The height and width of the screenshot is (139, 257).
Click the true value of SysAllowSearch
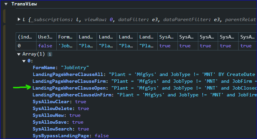83,129
